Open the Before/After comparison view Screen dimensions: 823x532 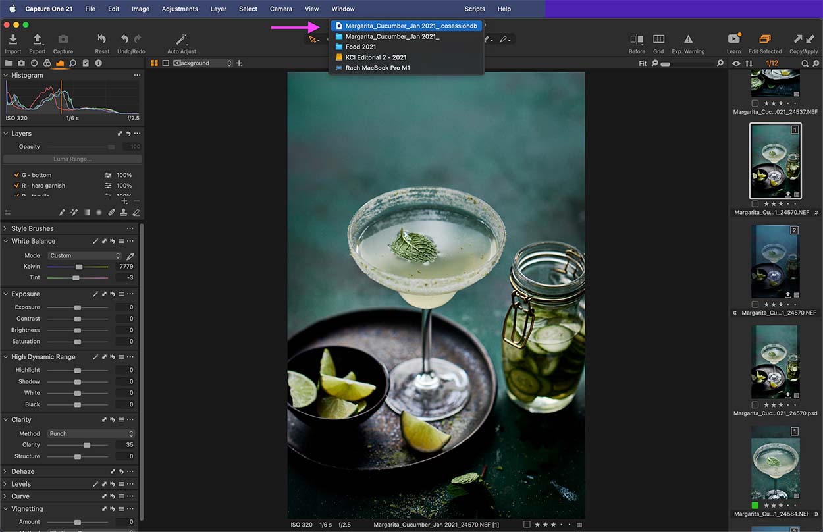(636, 40)
